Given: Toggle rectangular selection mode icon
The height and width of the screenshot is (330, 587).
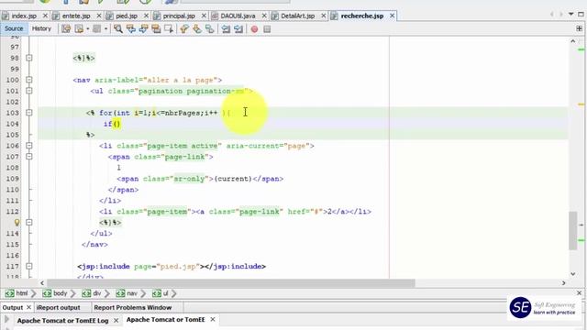Looking at the screenshot, I should coord(169,28).
